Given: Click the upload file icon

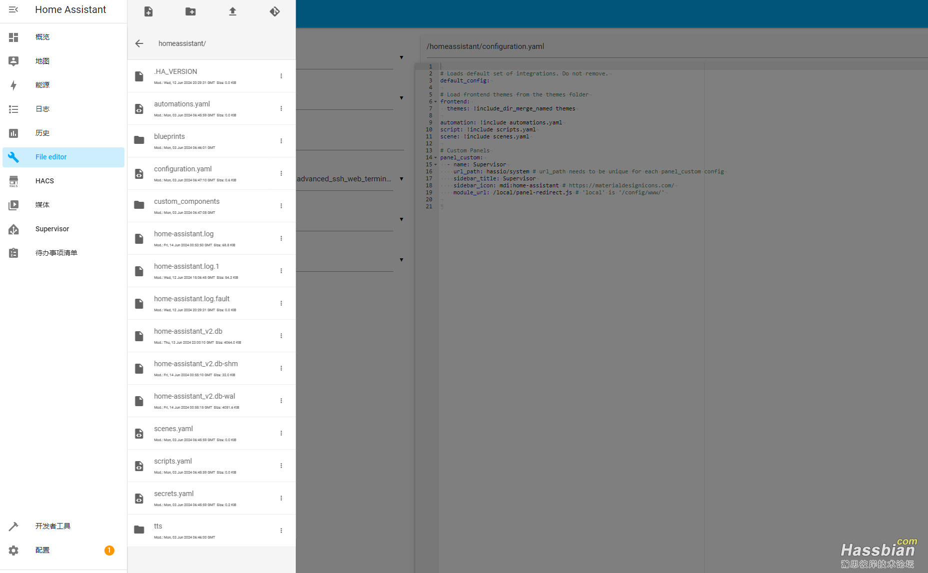Looking at the screenshot, I should pyautogui.click(x=232, y=11).
